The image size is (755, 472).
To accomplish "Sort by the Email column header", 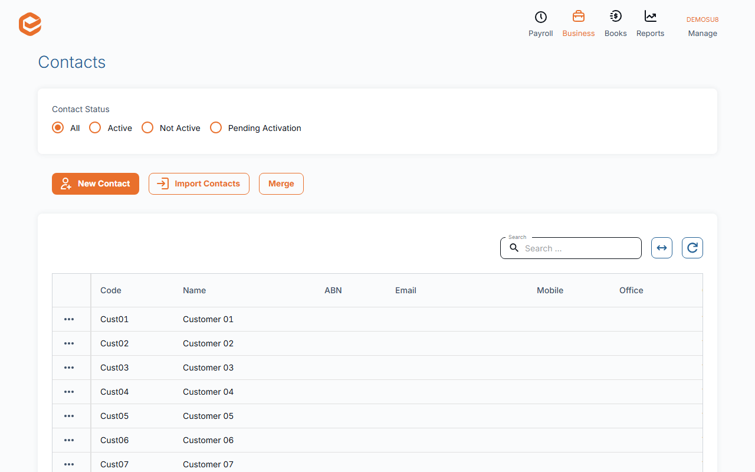I will pyautogui.click(x=406, y=290).
